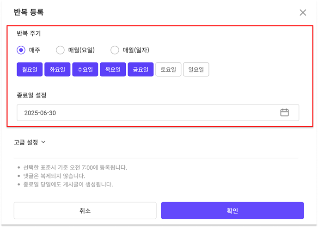
Task: Click the 매월(요일) label text
Action: pyautogui.click(x=81, y=50)
